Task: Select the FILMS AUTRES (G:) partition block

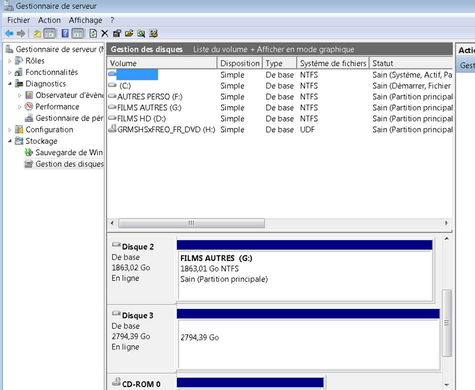Action: pos(305,275)
